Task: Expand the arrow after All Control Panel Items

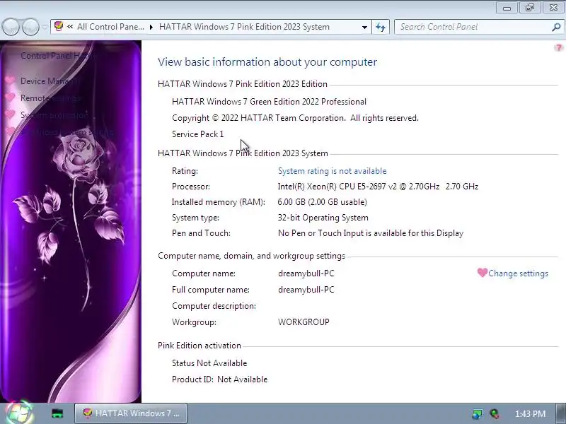Action: [x=151, y=27]
